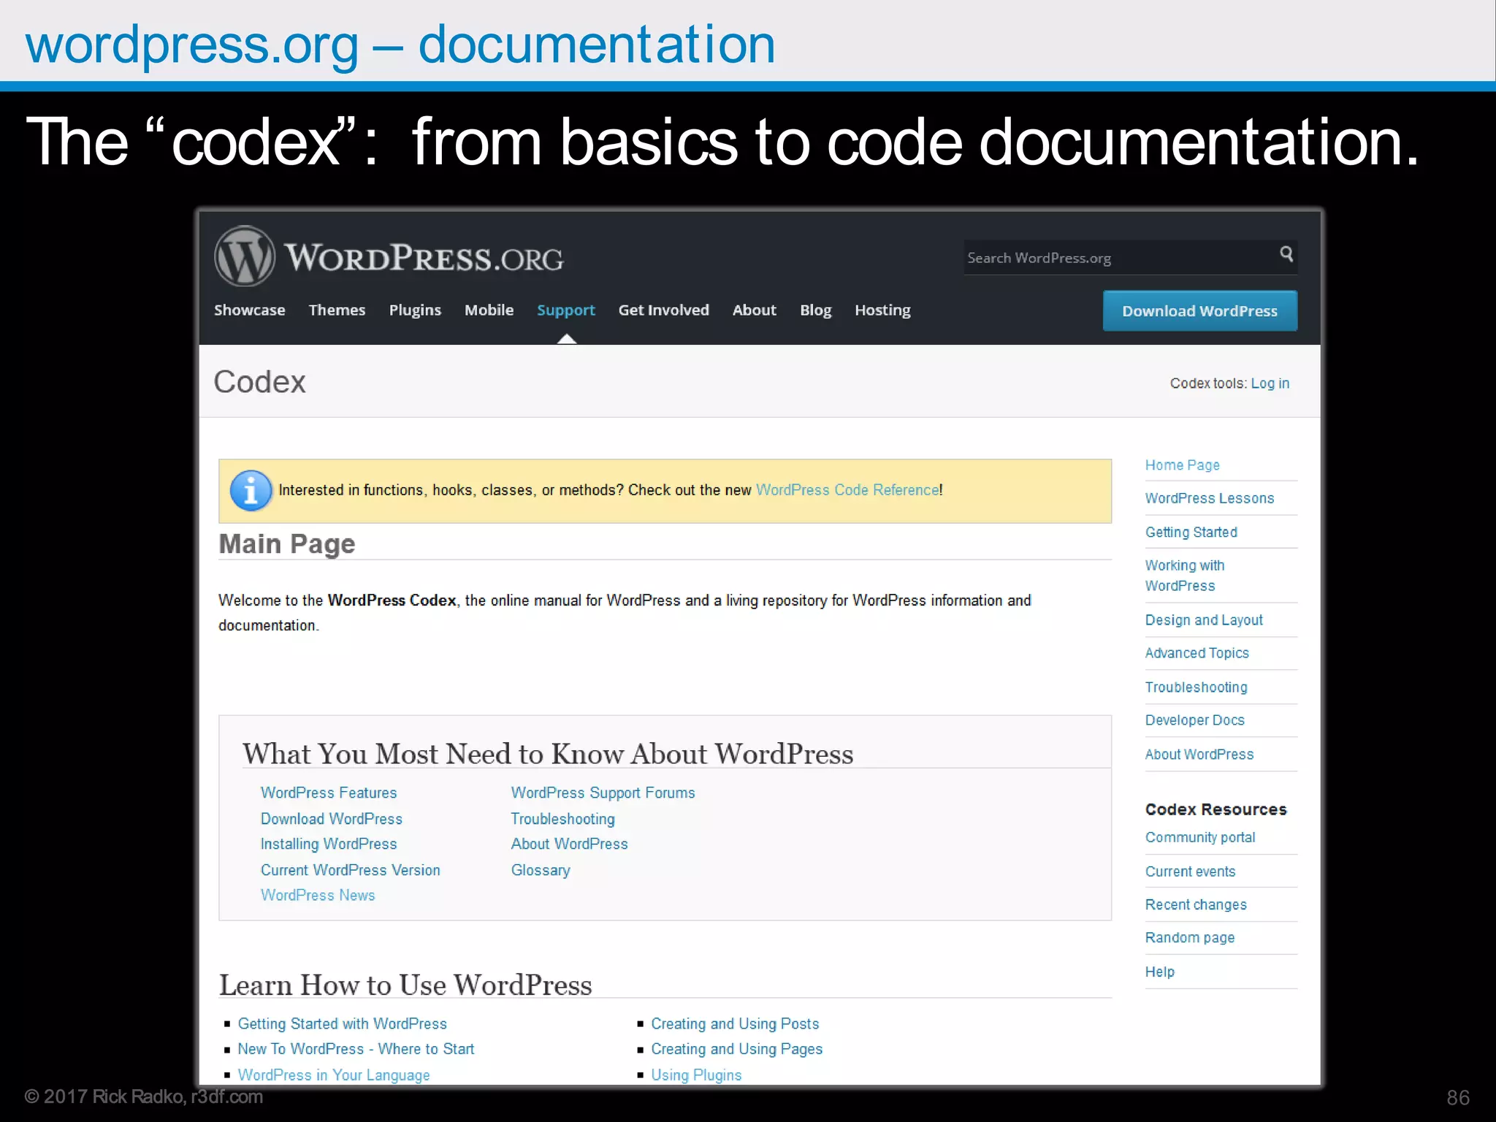Open Troubleshooting link in main content box
Image resolution: width=1496 pixels, height=1122 pixels.
click(x=563, y=820)
